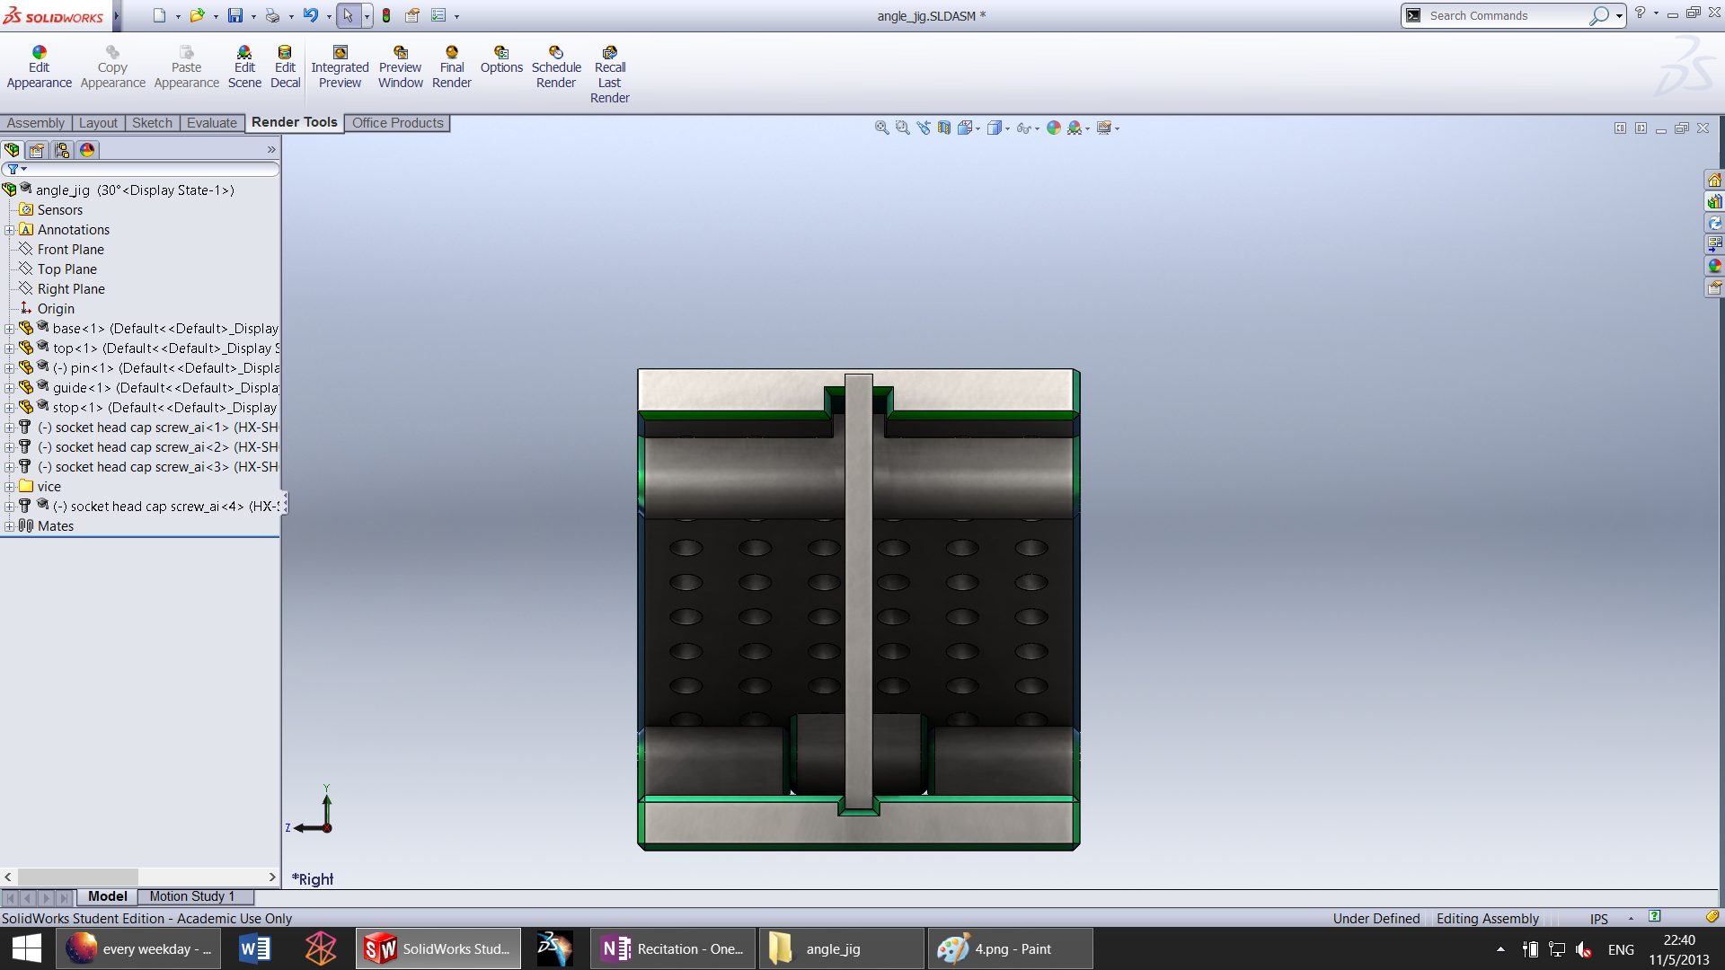Screen dimensions: 1725x970
Task: Open the Sketch command tab
Action: point(152,123)
